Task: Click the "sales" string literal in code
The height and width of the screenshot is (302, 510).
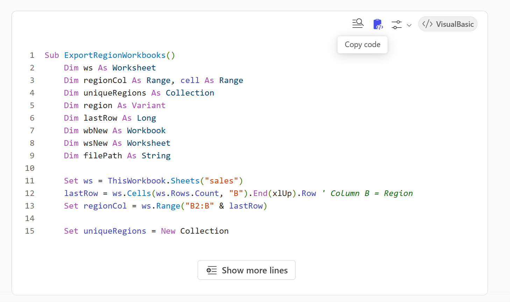Action: coord(221,181)
